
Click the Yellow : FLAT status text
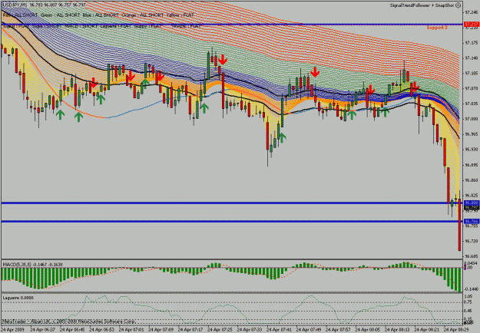coord(180,15)
